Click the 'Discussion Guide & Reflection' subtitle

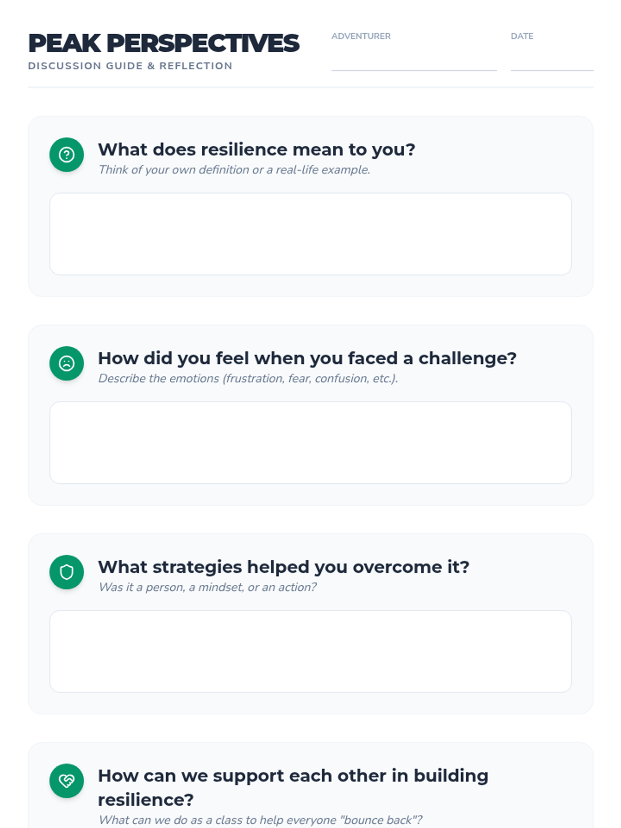[x=130, y=66]
